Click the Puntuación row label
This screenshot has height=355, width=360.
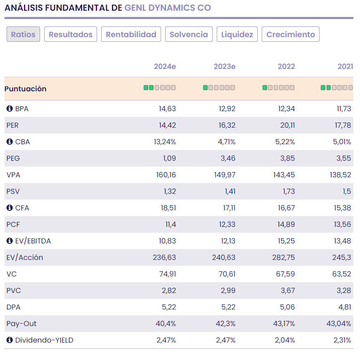click(x=26, y=89)
